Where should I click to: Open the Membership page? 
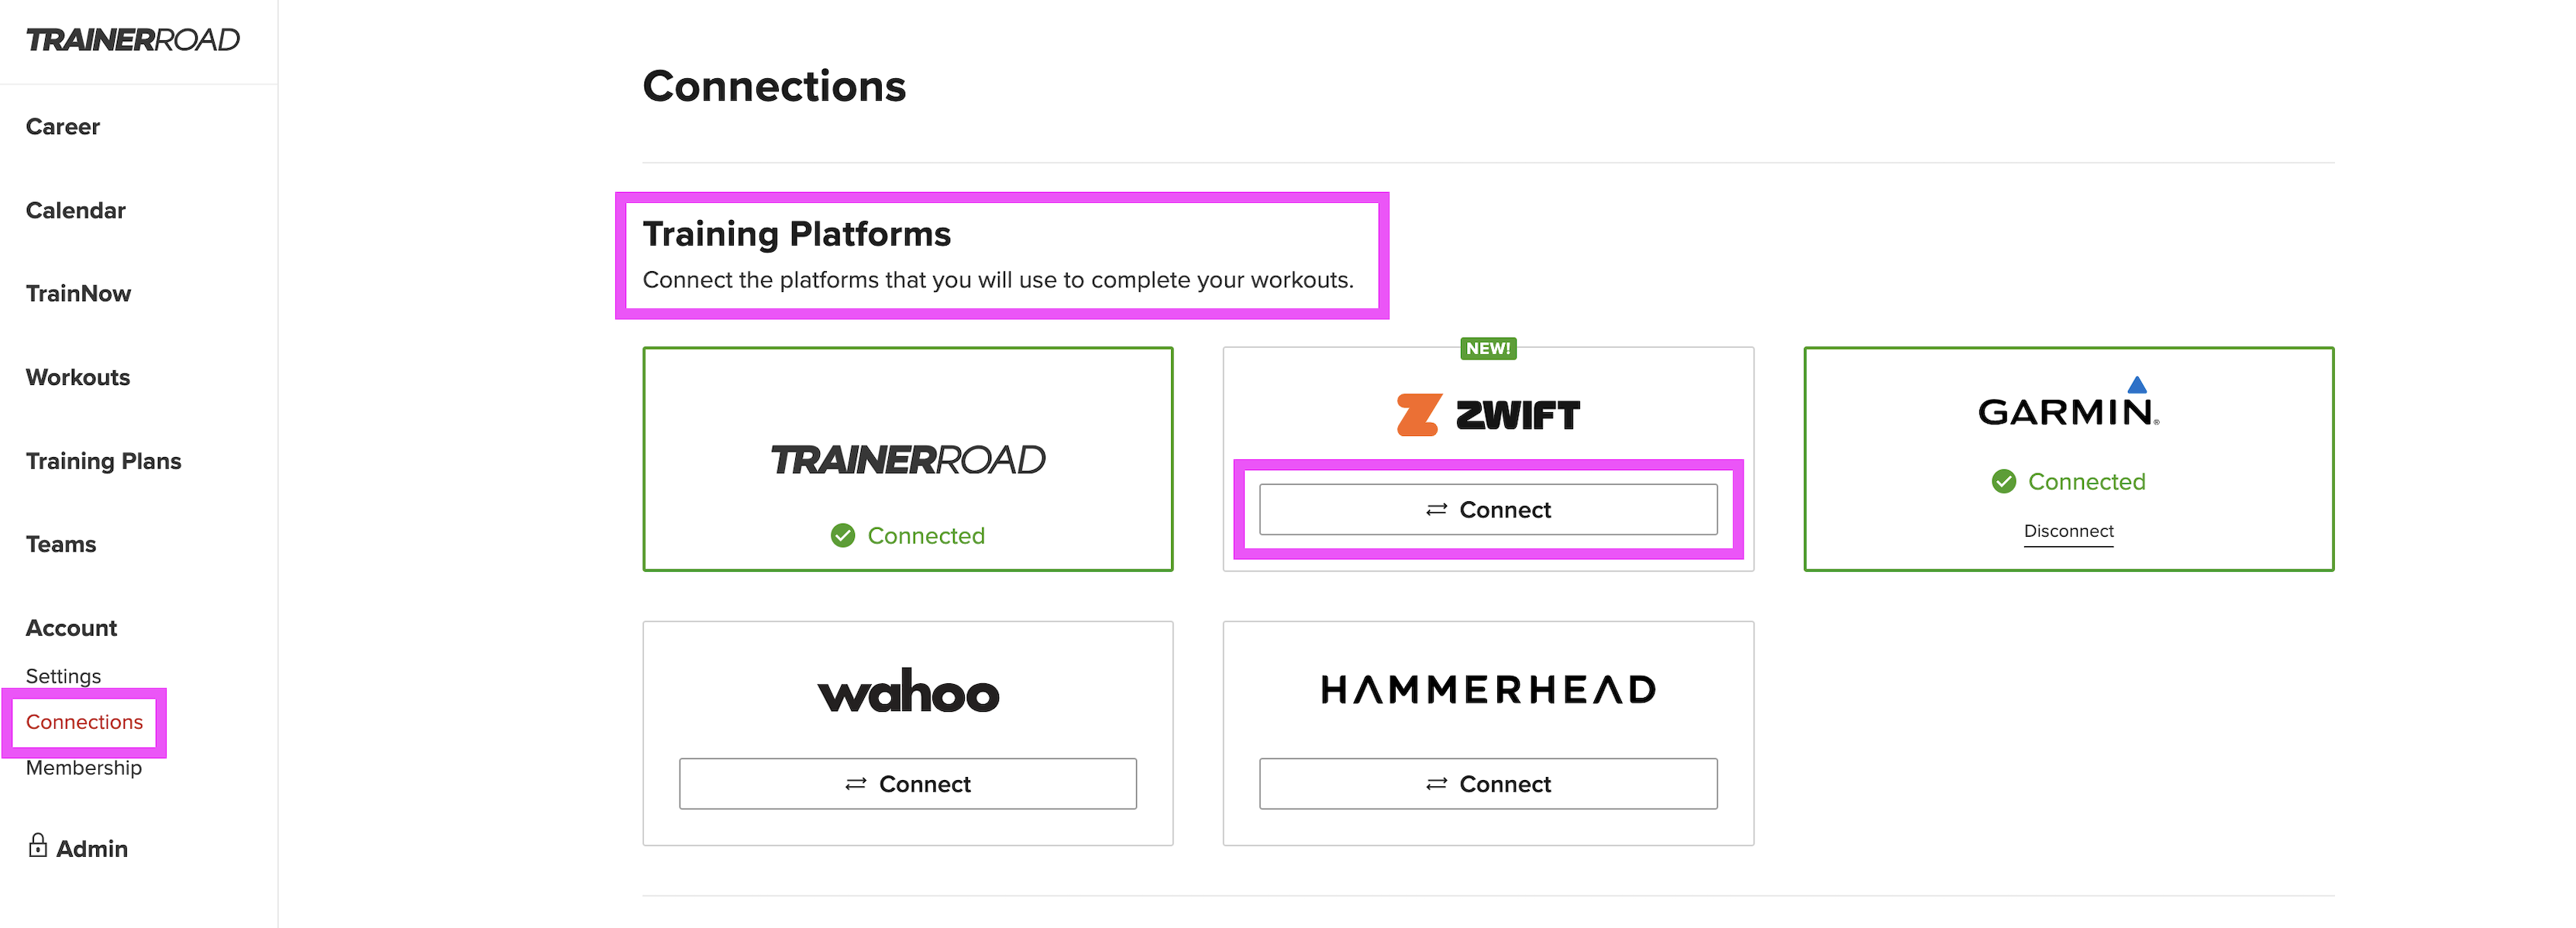84,768
